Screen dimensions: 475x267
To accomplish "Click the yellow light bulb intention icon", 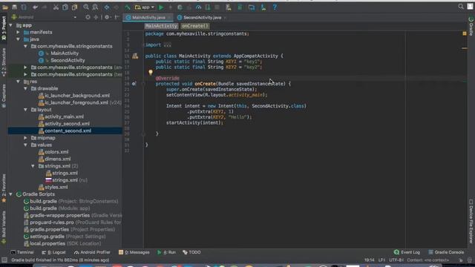I will tap(151, 72).
